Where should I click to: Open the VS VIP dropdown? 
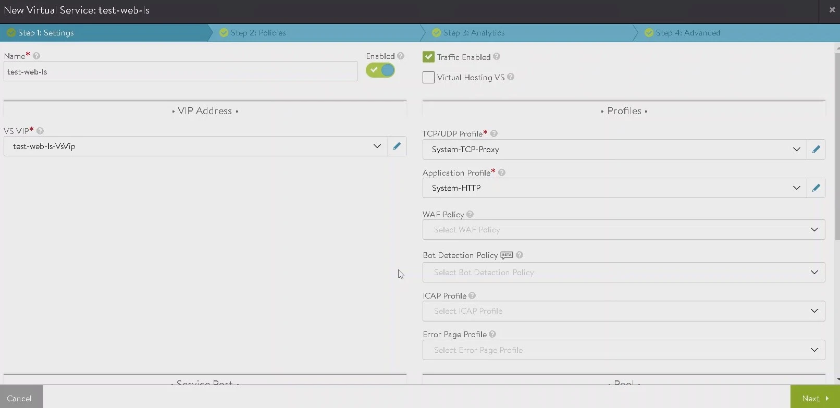[195, 146]
